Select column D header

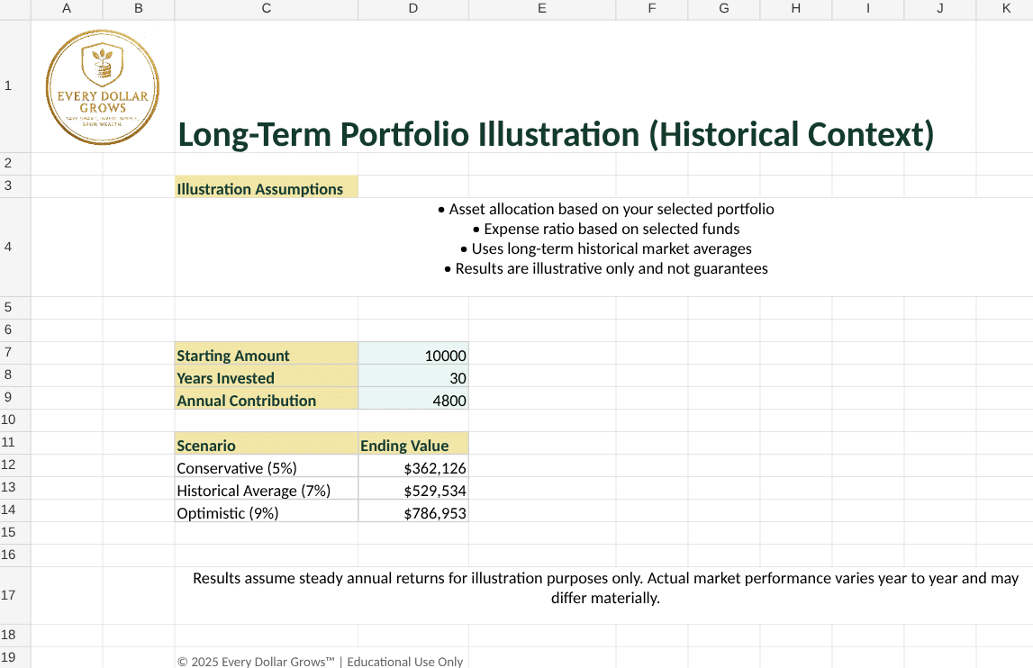click(413, 9)
